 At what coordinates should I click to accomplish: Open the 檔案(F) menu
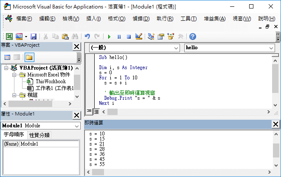coord(24,19)
